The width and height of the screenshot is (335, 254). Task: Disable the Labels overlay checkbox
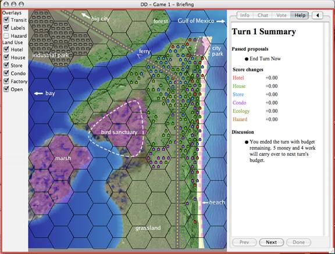click(6, 27)
